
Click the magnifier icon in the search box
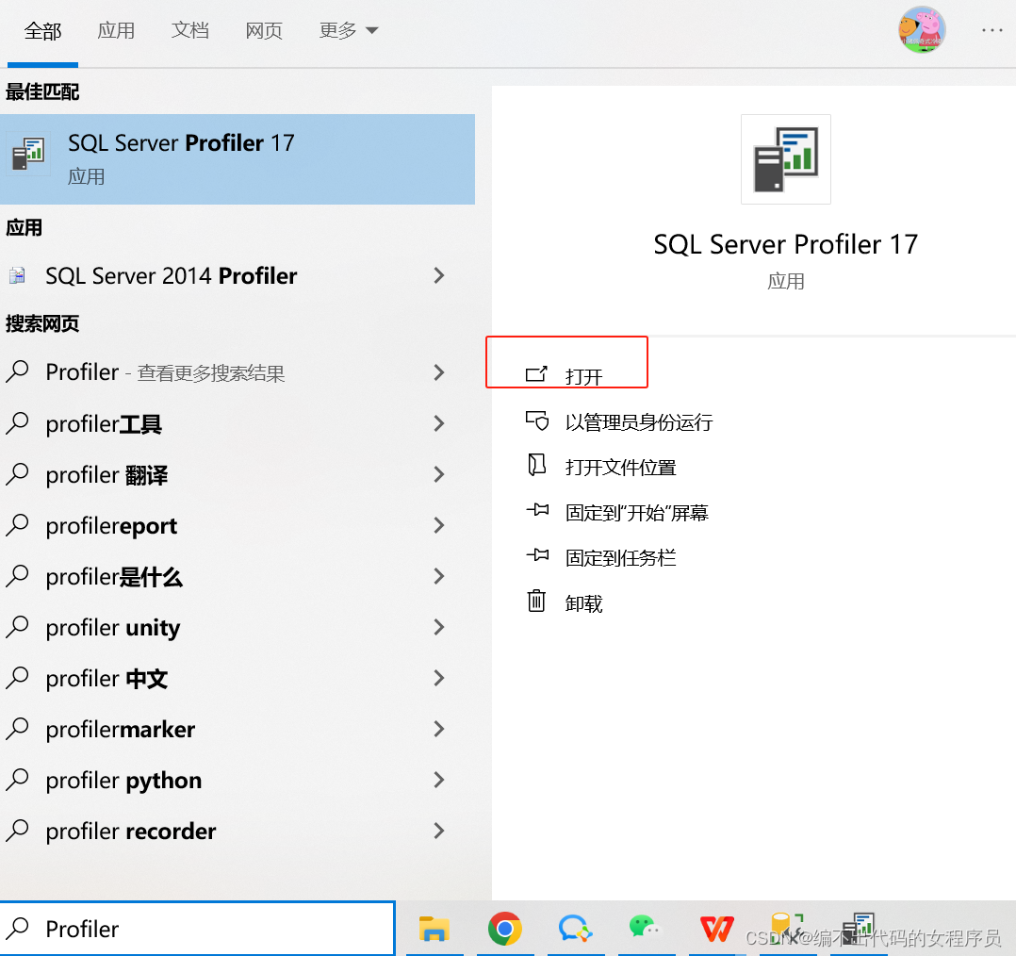(x=18, y=928)
